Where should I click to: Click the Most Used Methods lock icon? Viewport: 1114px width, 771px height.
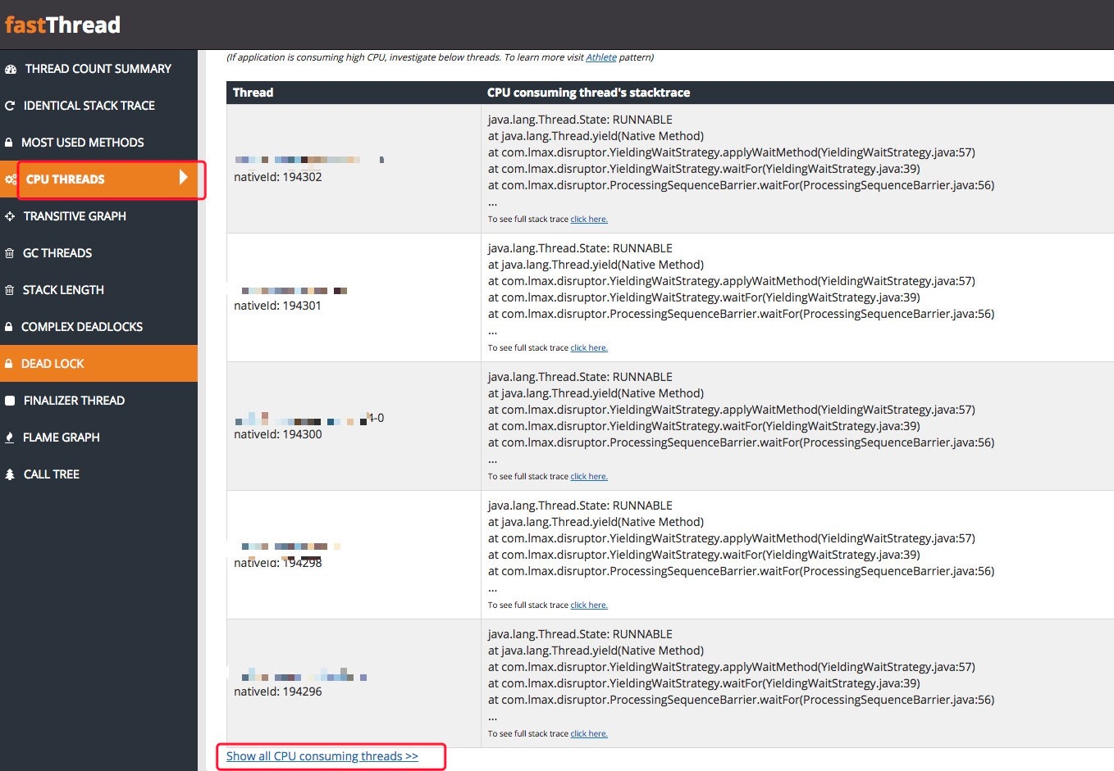tap(9, 143)
